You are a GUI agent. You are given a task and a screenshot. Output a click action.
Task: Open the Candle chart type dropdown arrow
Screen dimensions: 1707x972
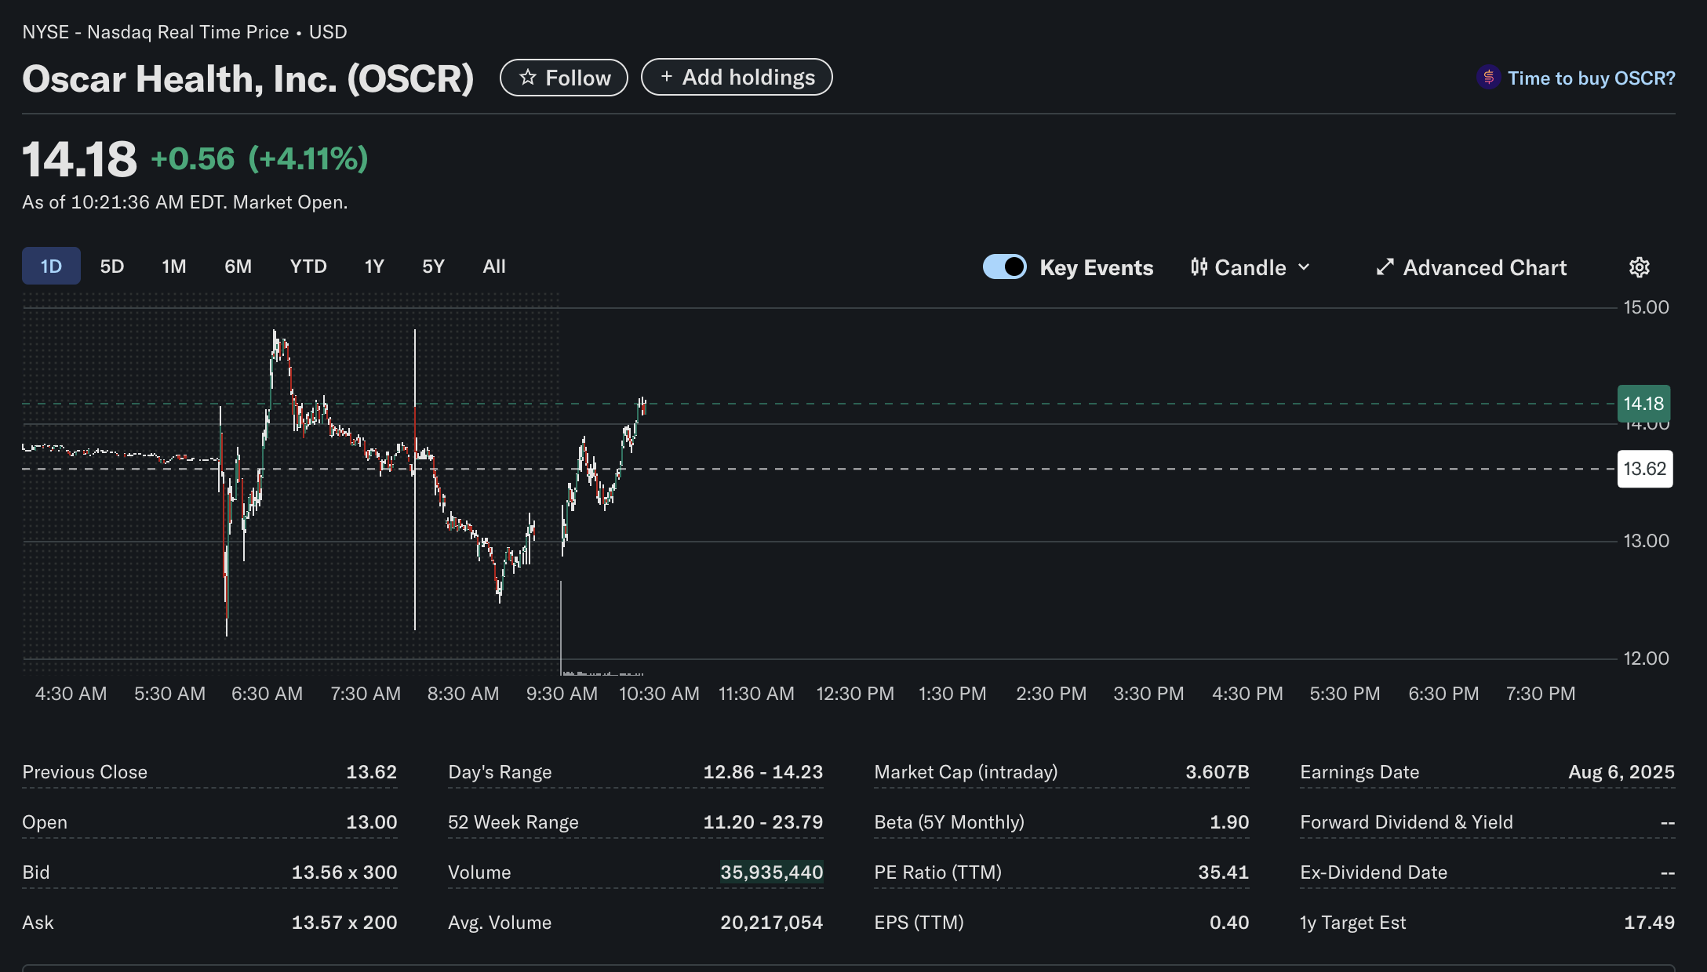coord(1304,267)
